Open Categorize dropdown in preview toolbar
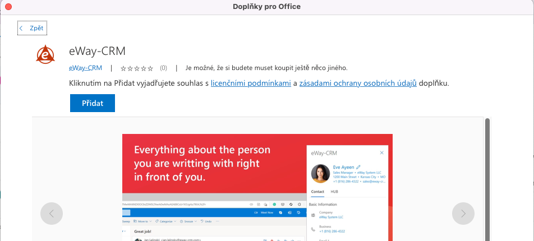This screenshot has width=534, height=241. click(x=165, y=221)
